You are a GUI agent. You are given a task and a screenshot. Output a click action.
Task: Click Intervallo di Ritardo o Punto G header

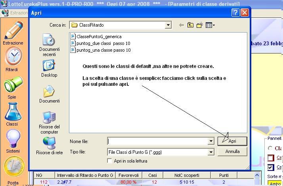(85, 175)
